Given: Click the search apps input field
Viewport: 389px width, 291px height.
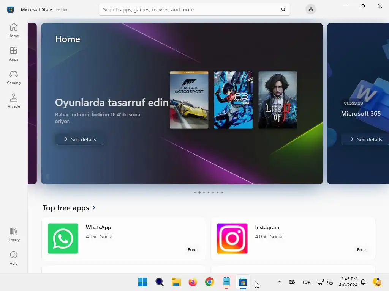Looking at the screenshot, I should (x=194, y=9).
